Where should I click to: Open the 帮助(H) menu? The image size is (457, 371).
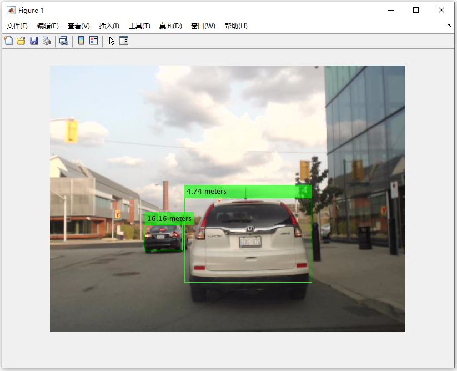point(236,26)
